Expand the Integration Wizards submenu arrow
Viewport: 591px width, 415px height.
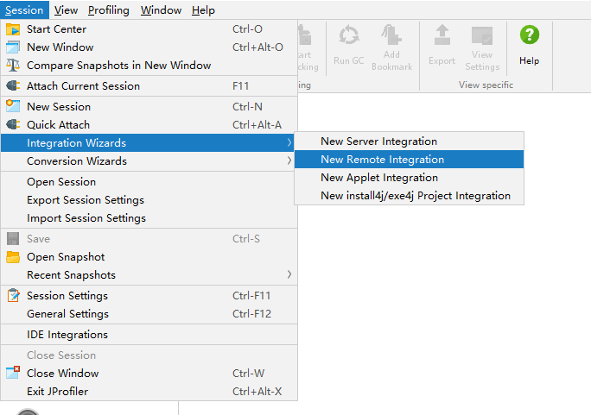(289, 143)
